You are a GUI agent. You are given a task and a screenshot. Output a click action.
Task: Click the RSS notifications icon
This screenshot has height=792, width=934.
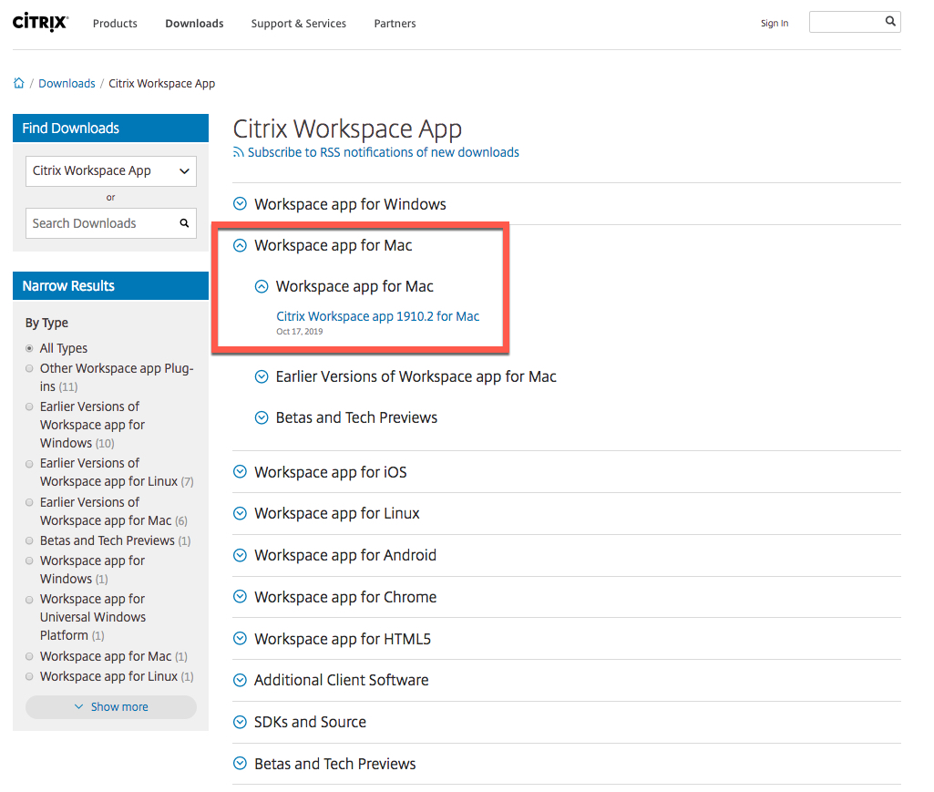[240, 152]
